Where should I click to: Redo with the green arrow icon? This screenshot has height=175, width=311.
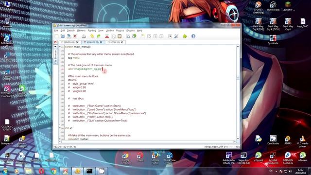tap(99, 36)
